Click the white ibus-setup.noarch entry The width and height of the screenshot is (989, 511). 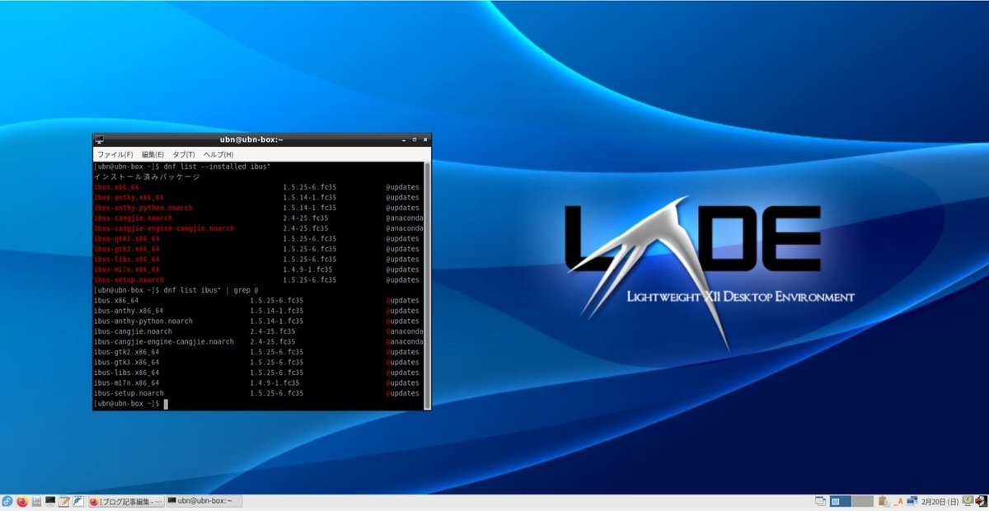(129, 393)
